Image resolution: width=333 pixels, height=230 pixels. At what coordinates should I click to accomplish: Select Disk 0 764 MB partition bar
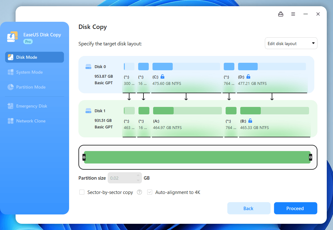pos(229,67)
